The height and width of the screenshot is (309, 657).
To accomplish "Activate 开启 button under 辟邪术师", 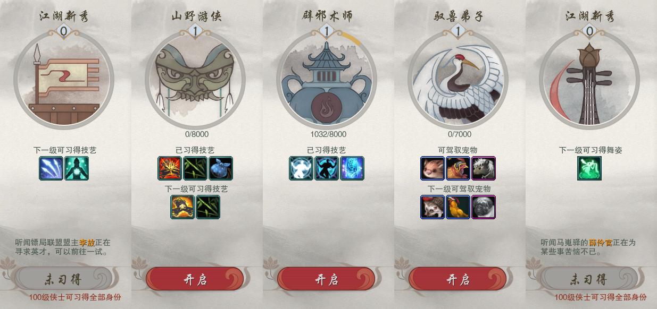I will (x=326, y=279).
